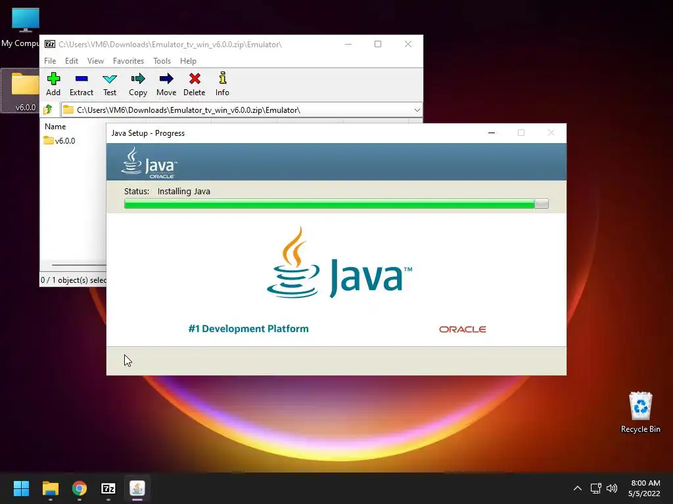The image size is (673, 504).
Task: Open the Info tool in 7-Zip
Action: [x=222, y=85]
